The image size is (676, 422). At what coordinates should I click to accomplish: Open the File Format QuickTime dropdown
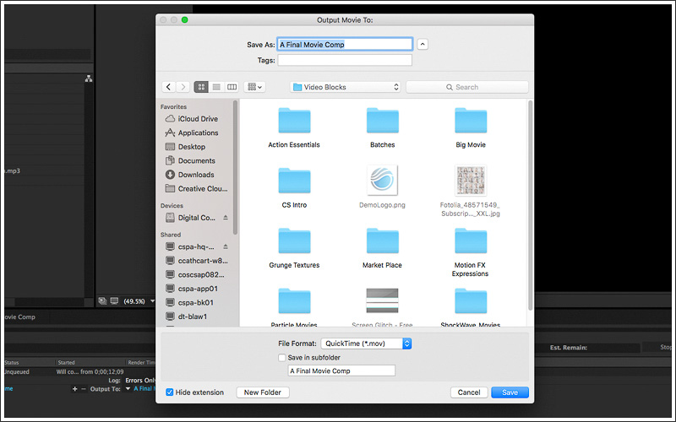click(x=366, y=344)
